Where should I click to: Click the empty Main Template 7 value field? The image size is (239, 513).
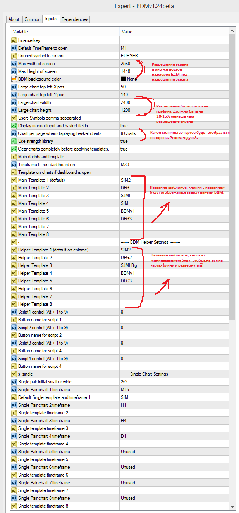[x=174, y=227]
